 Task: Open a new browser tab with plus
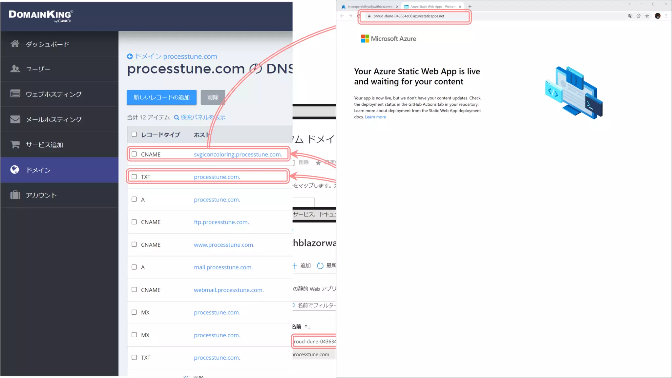(470, 7)
